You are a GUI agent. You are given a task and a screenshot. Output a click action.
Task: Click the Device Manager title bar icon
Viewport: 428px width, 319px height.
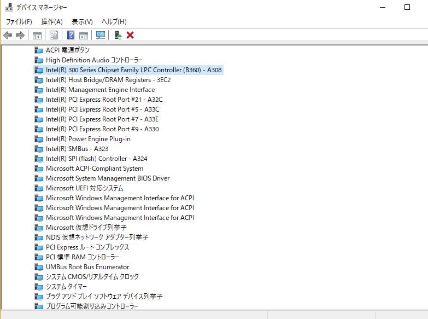coord(9,7)
